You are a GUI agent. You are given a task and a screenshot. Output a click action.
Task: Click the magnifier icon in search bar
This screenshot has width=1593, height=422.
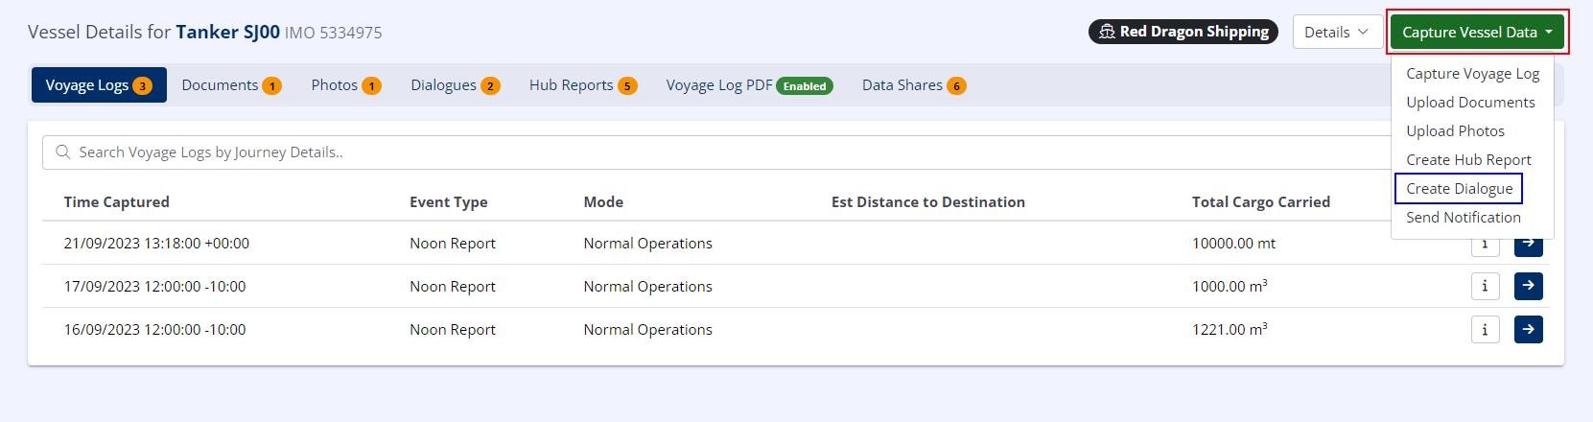pos(63,152)
